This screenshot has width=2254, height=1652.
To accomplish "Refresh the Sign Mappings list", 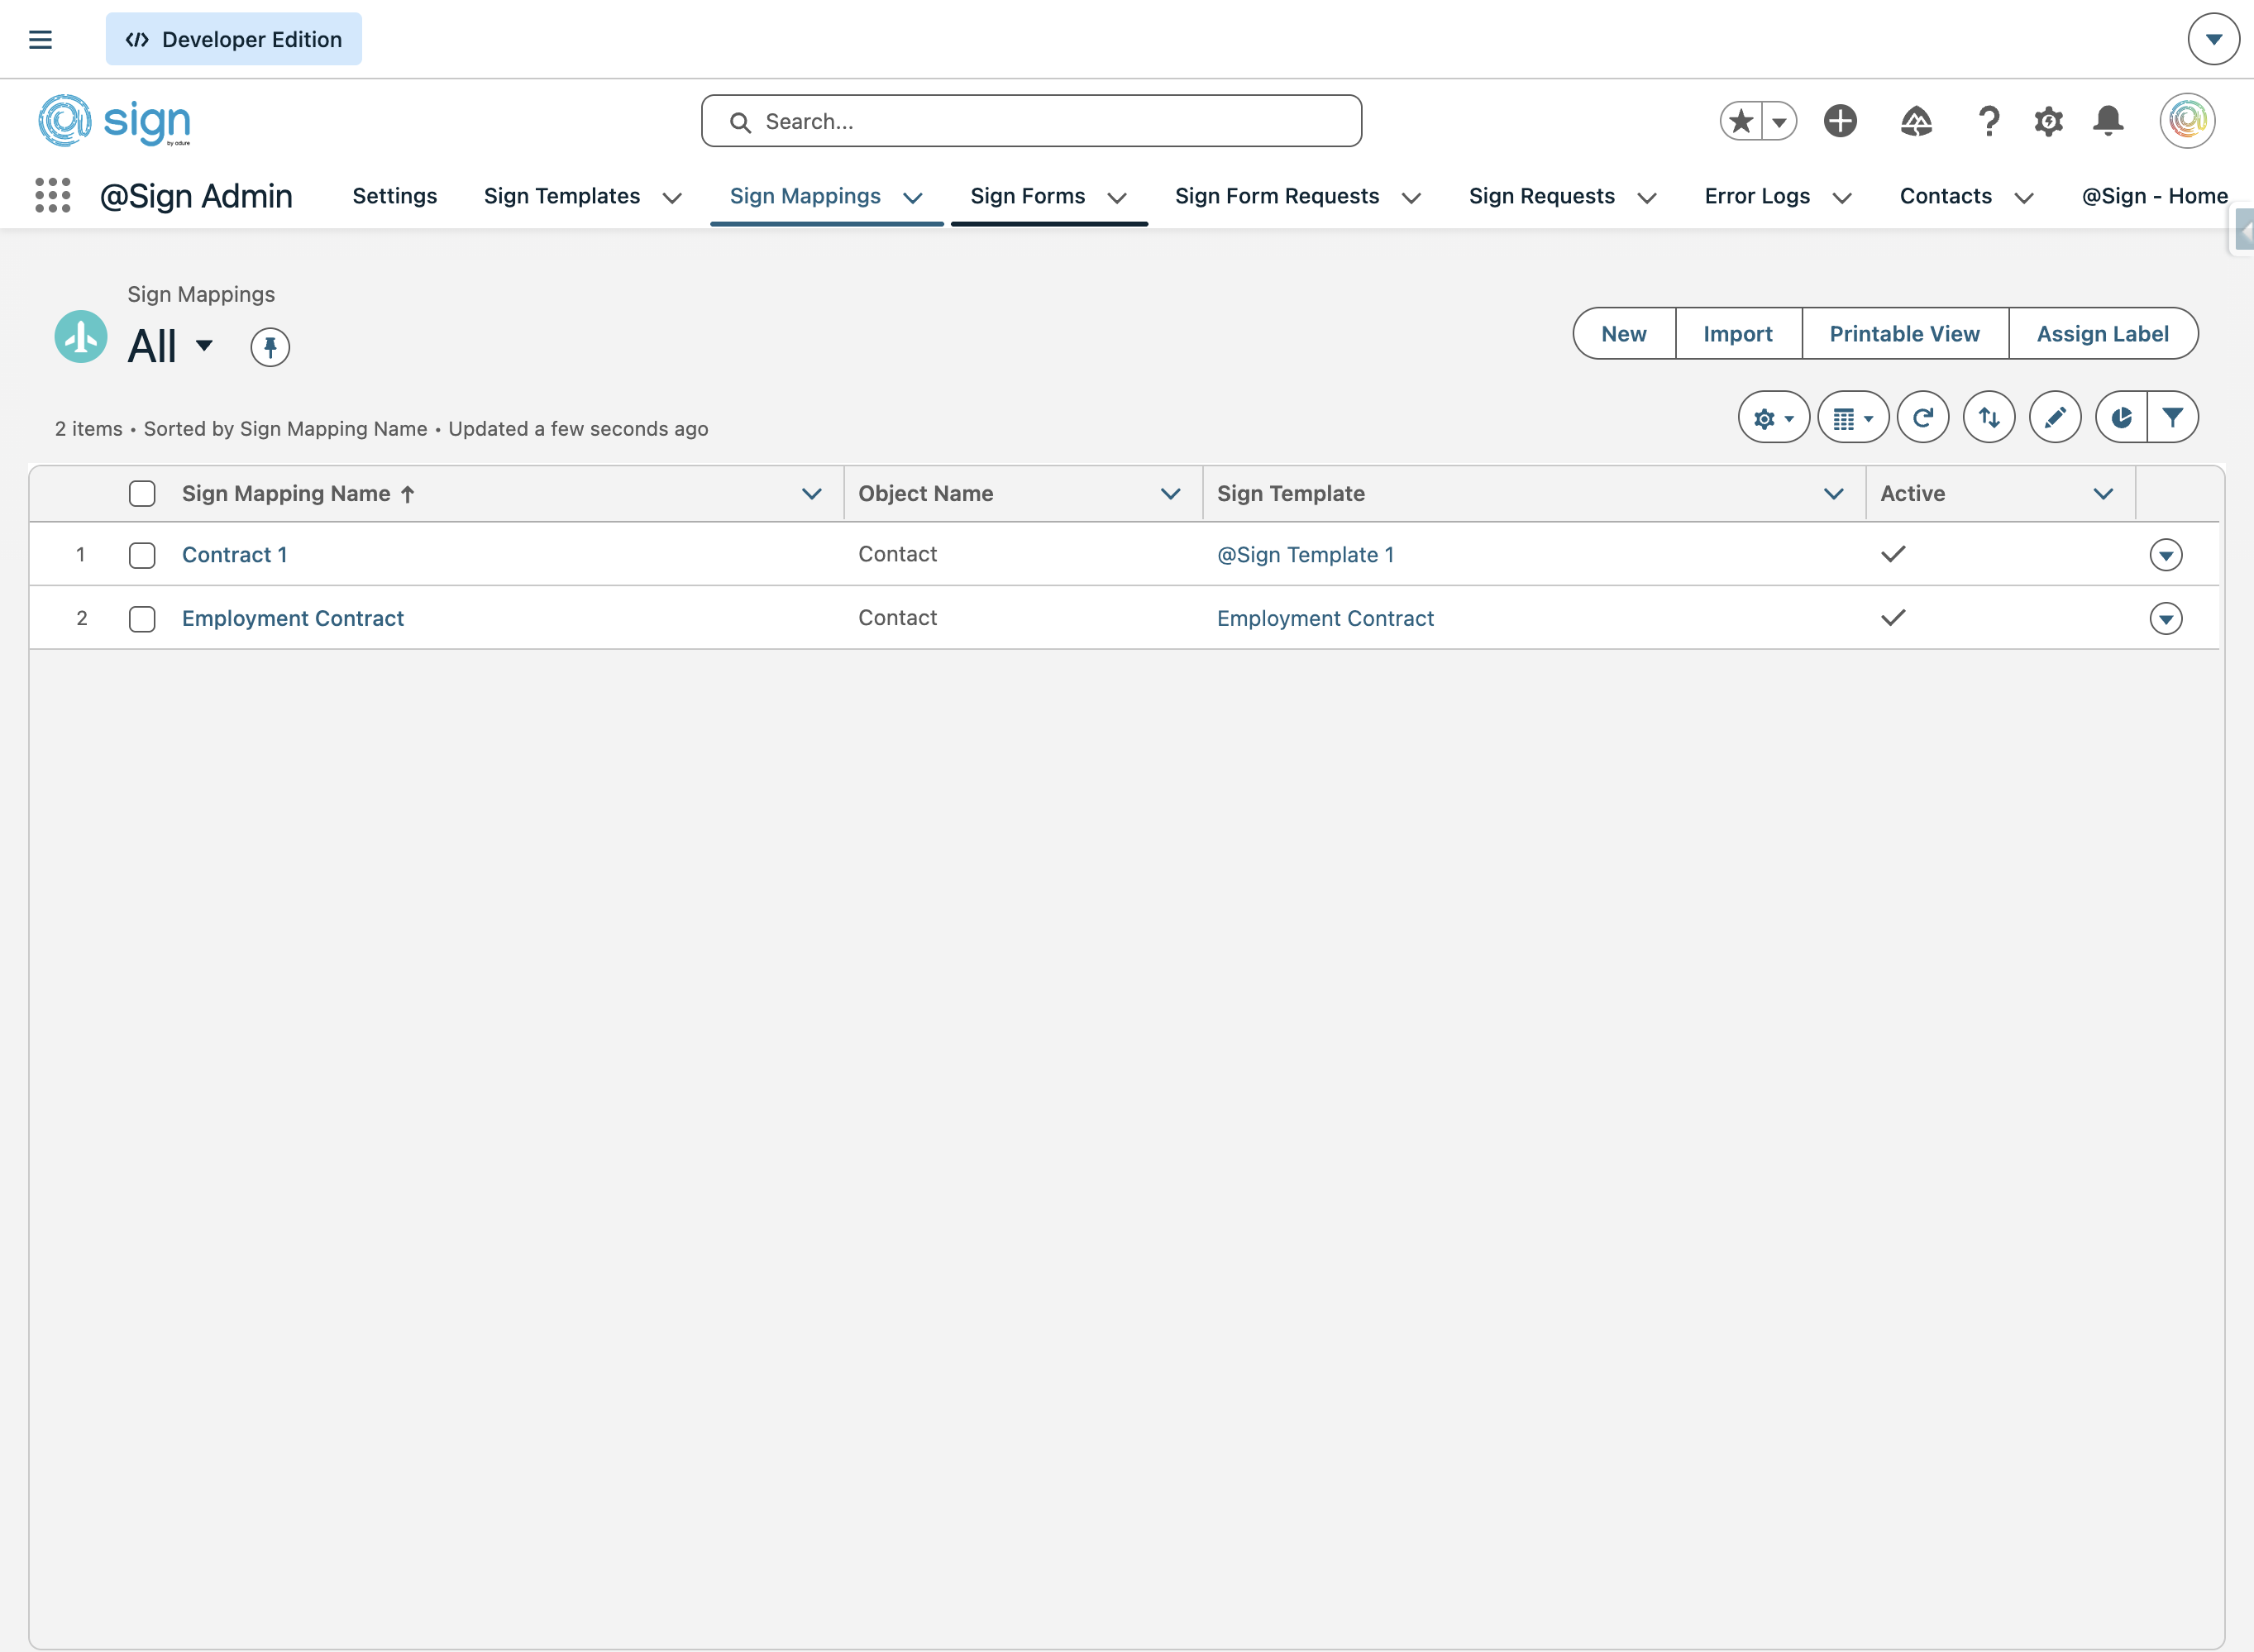I will pos(1922,417).
